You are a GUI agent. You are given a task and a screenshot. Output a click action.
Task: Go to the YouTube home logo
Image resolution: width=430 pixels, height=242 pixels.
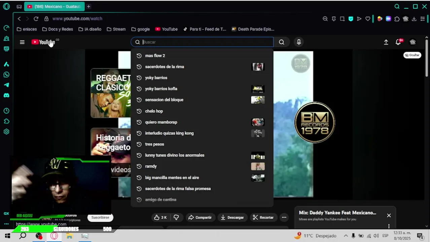coord(43,42)
